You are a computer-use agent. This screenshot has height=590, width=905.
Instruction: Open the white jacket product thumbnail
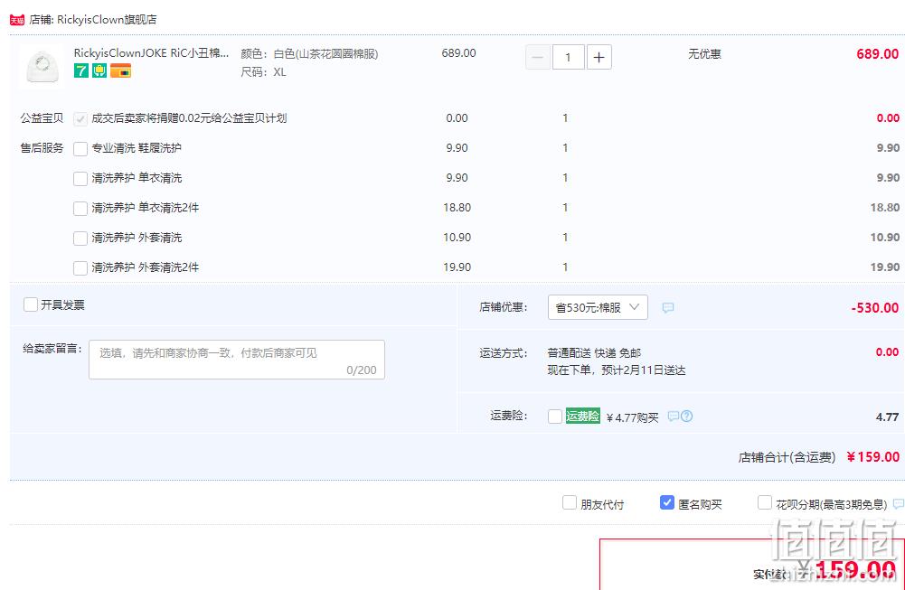[42, 67]
